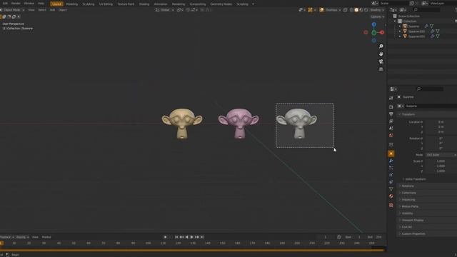Open the rotation Mode XYZ Euler dropdown

click(x=441, y=155)
